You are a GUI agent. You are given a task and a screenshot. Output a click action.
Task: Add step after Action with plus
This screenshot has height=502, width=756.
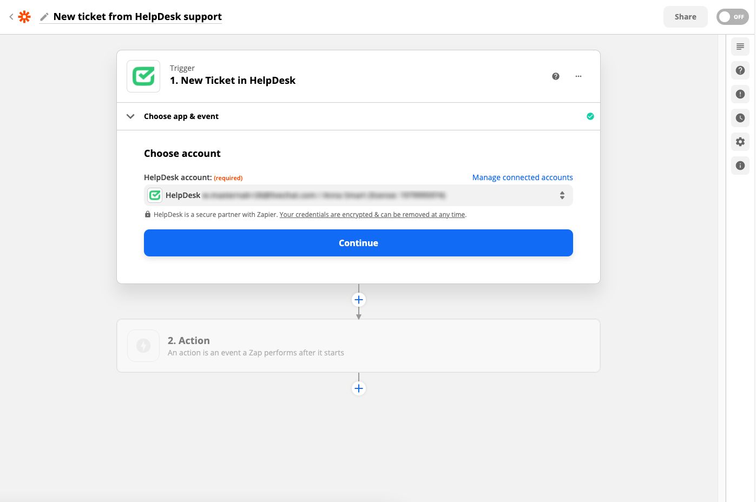click(x=359, y=388)
